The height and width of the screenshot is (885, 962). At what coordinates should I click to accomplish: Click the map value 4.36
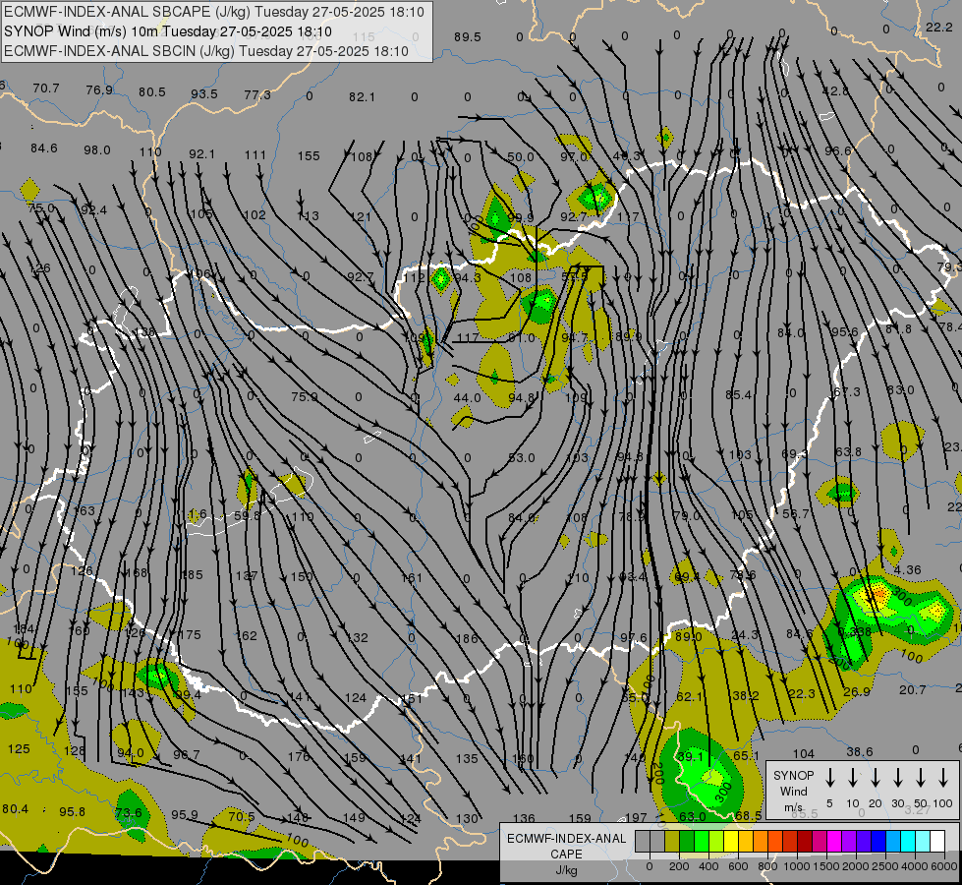tap(907, 570)
